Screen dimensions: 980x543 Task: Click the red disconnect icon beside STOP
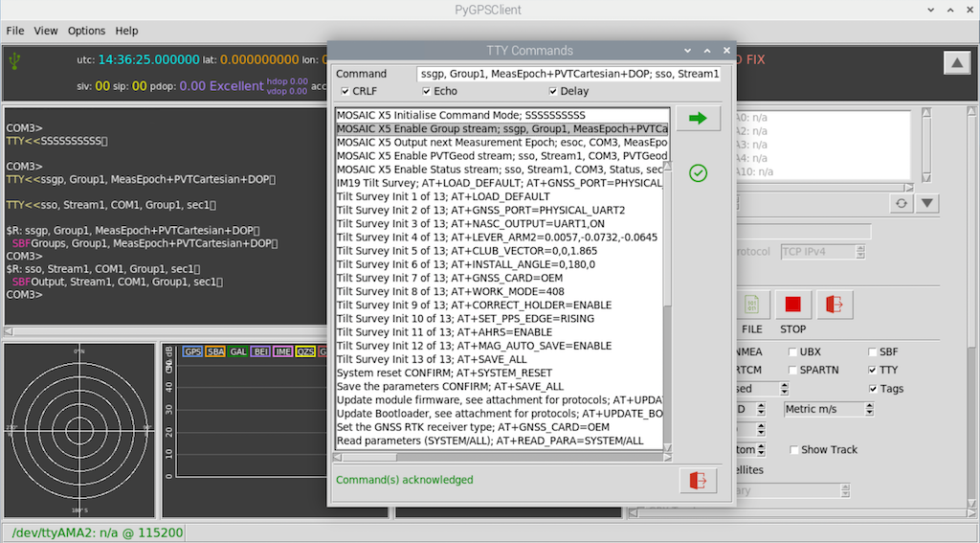click(835, 305)
